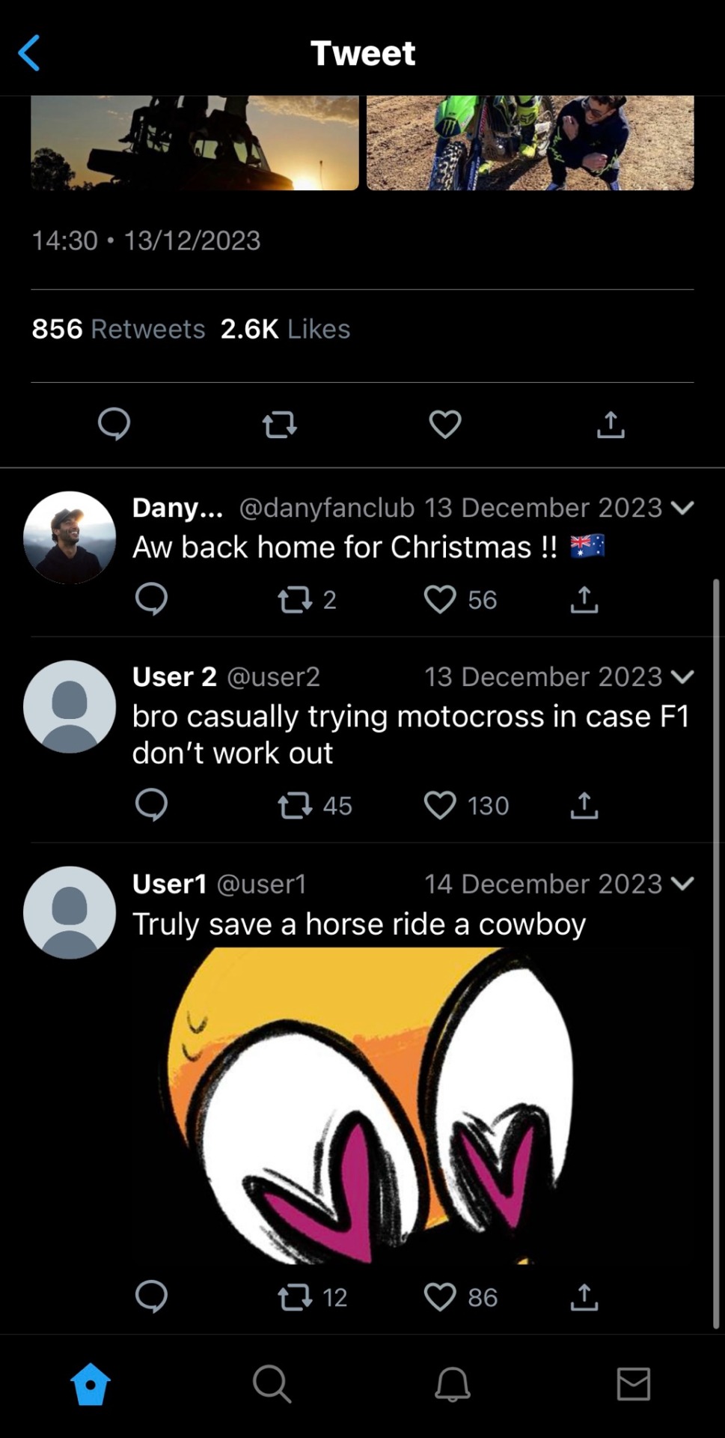Open options chevron on danyfanclub reply
This screenshot has width=725, height=1438.
[x=682, y=508]
